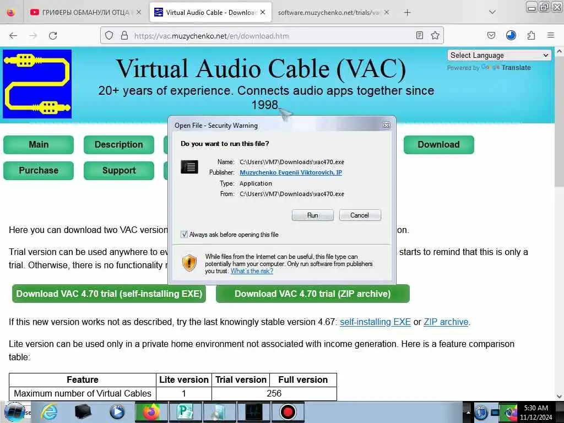Open Windows Media Player from the taskbar
Viewport: 564px width, 423px height.
pos(117,412)
